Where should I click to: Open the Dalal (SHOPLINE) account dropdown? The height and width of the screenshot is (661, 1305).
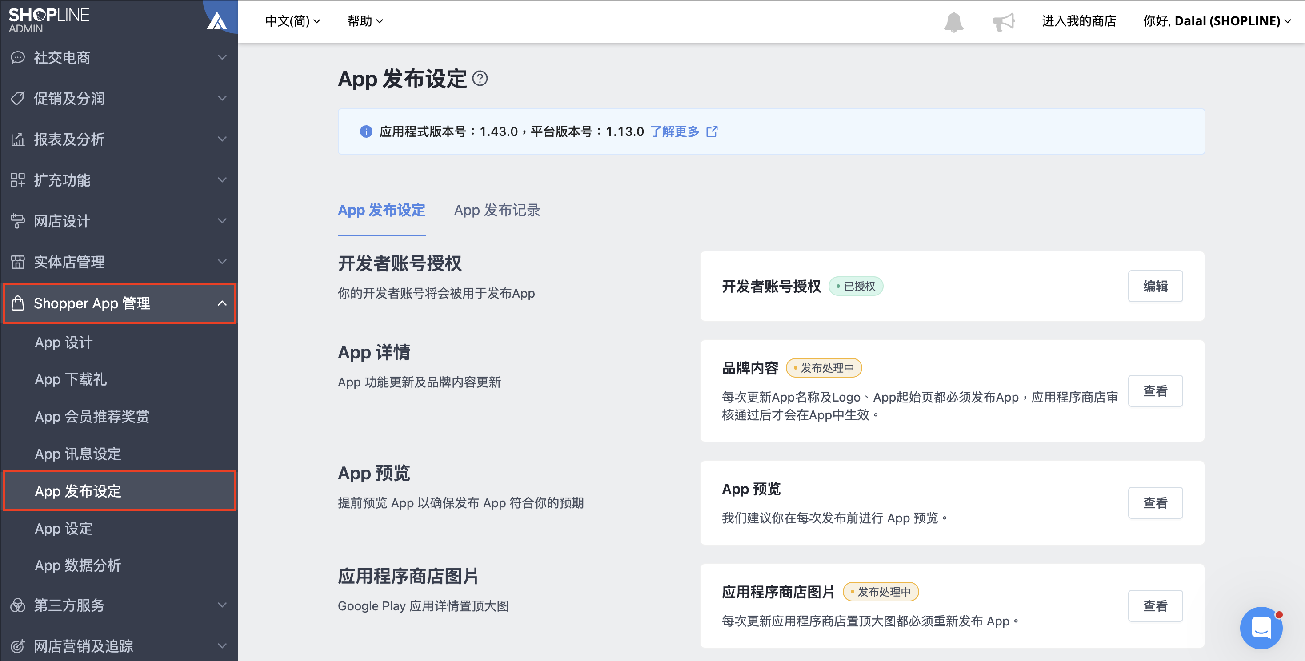tap(1217, 21)
